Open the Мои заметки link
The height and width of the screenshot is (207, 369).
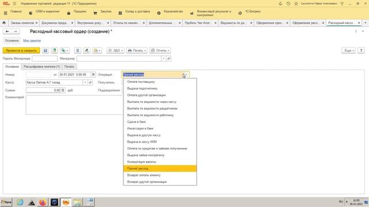(x=32, y=41)
